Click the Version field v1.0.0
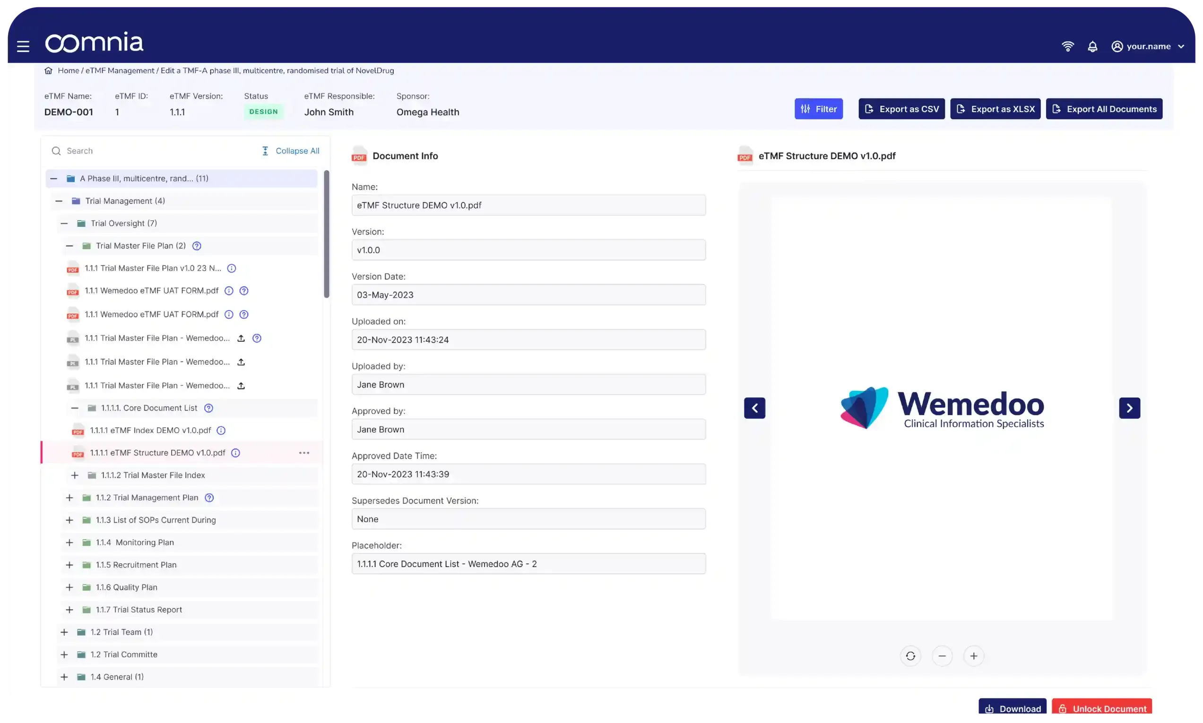The width and height of the screenshot is (1203, 723). click(x=528, y=250)
